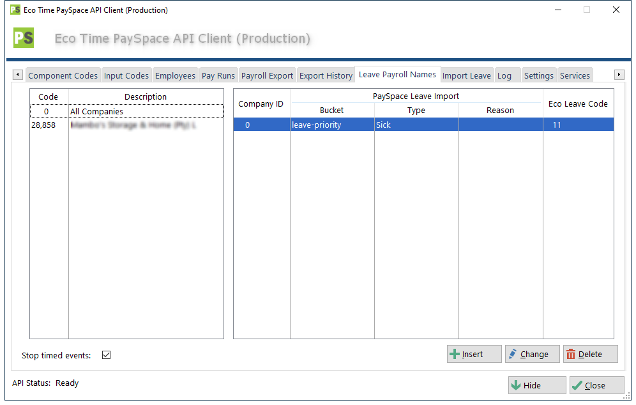Switch to the Payroll Export tab
636x405 pixels.
click(x=267, y=75)
